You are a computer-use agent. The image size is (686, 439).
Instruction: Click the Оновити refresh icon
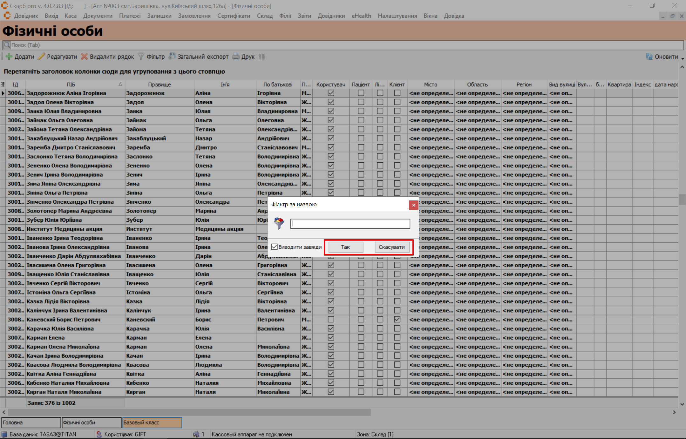click(x=649, y=57)
